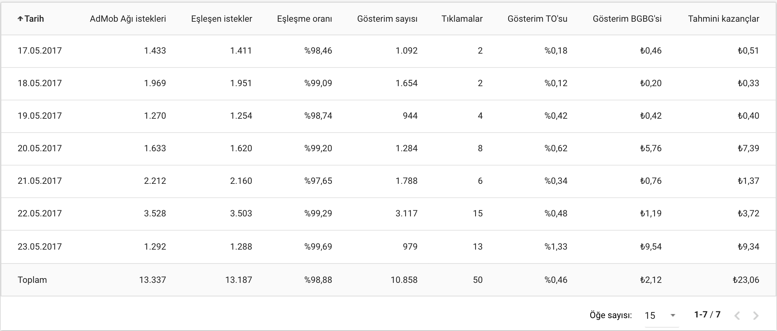This screenshot has width=777, height=331.
Task: Sort by Eşleşme oranı column header
Action: click(304, 19)
